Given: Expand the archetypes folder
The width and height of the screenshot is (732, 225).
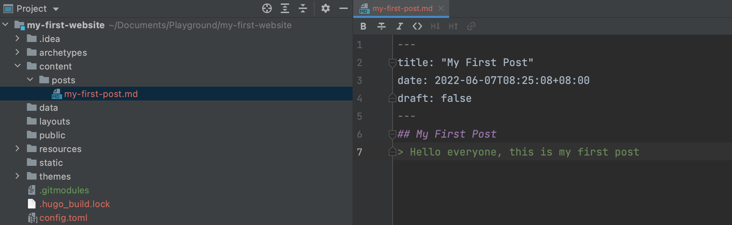Looking at the screenshot, I should pos(17,52).
